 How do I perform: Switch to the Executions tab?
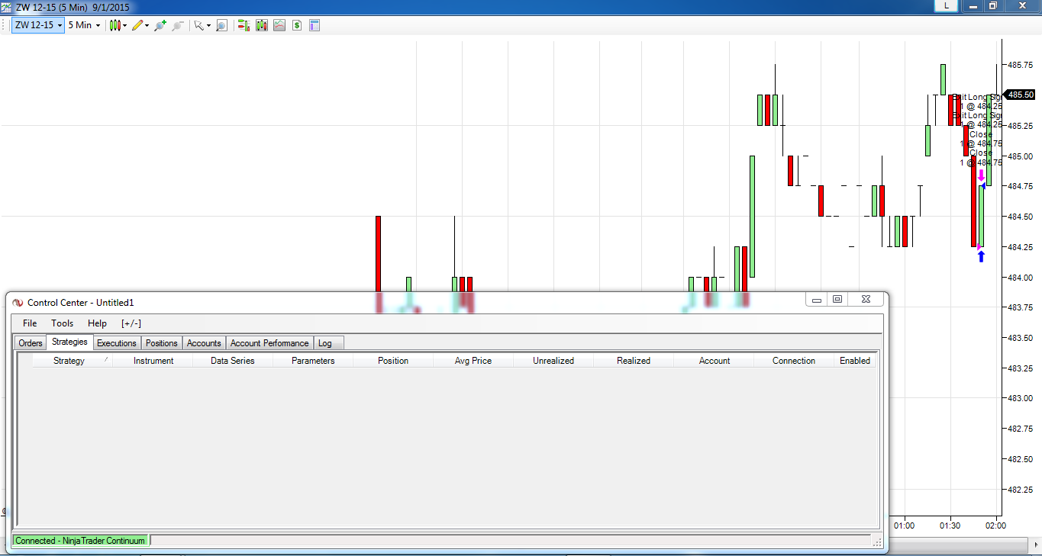point(117,343)
